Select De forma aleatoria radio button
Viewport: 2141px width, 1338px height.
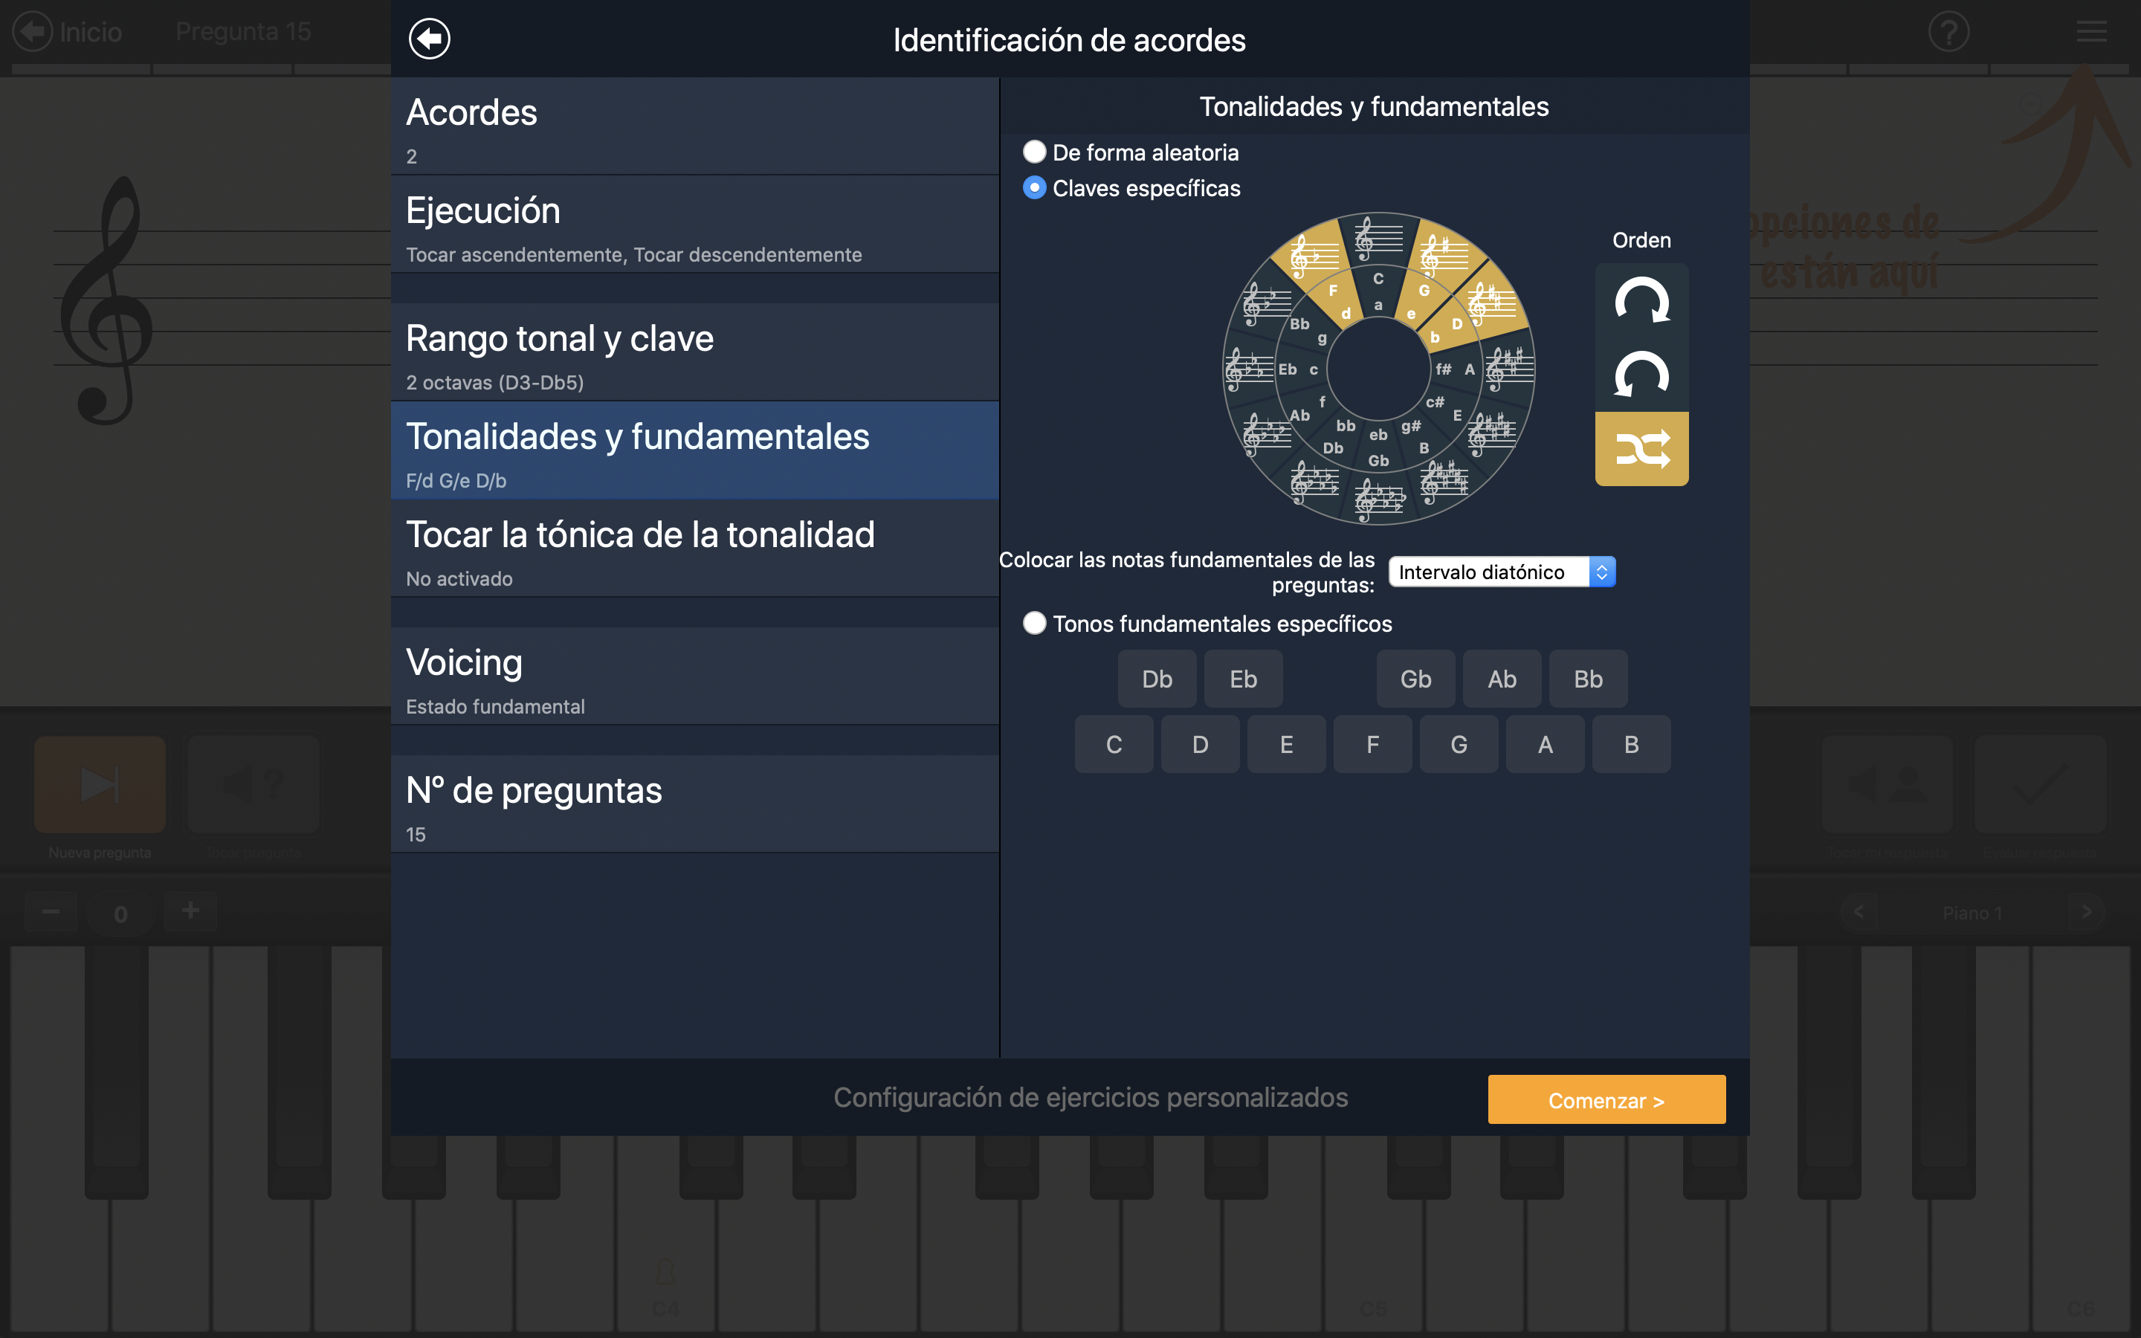[1034, 152]
